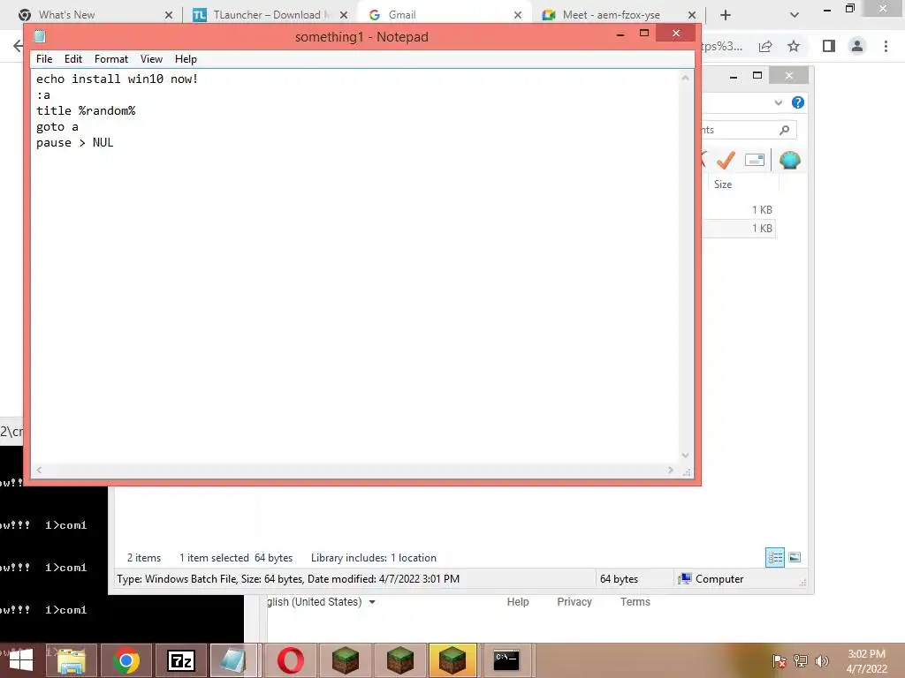Viewport: 905px width, 678px height.
Task: Open the volume speaker tray icon
Action: pyautogui.click(x=821, y=660)
